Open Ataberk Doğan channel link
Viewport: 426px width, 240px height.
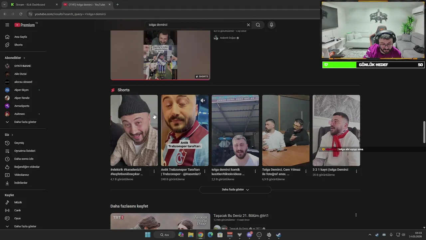coord(228,38)
